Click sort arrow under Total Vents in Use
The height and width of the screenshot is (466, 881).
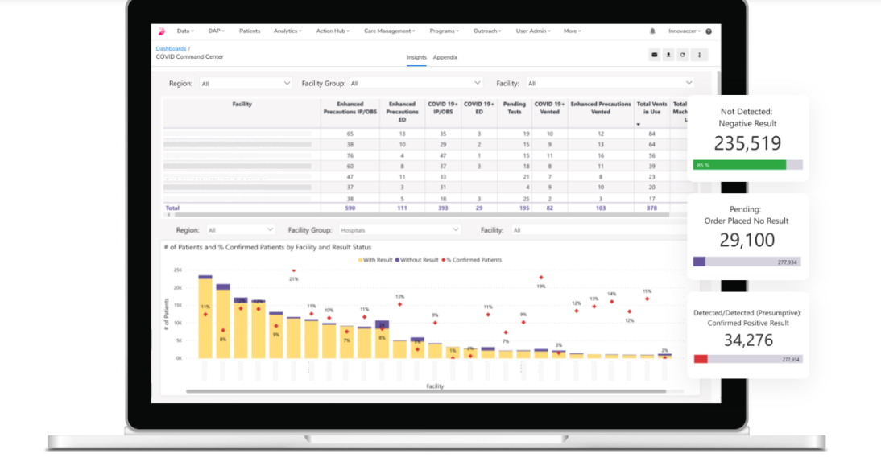(639, 125)
